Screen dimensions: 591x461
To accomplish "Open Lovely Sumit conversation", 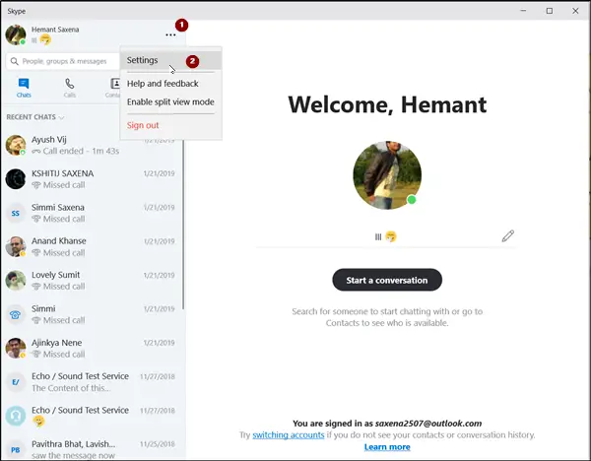I will click(91, 281).
